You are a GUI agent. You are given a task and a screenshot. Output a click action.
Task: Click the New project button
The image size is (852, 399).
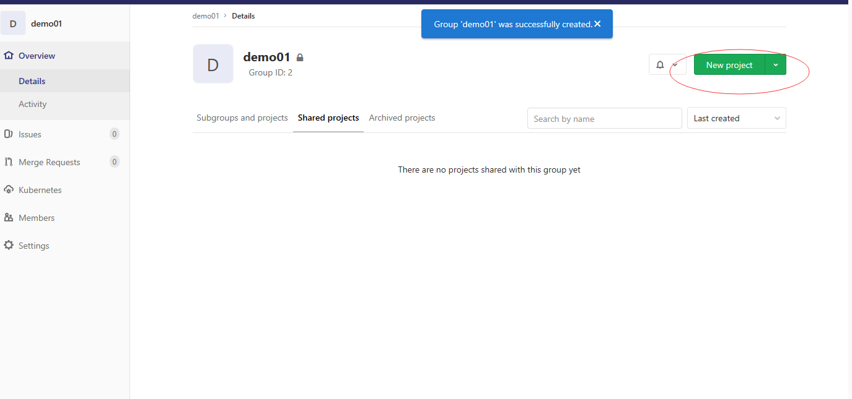[729, 65]
